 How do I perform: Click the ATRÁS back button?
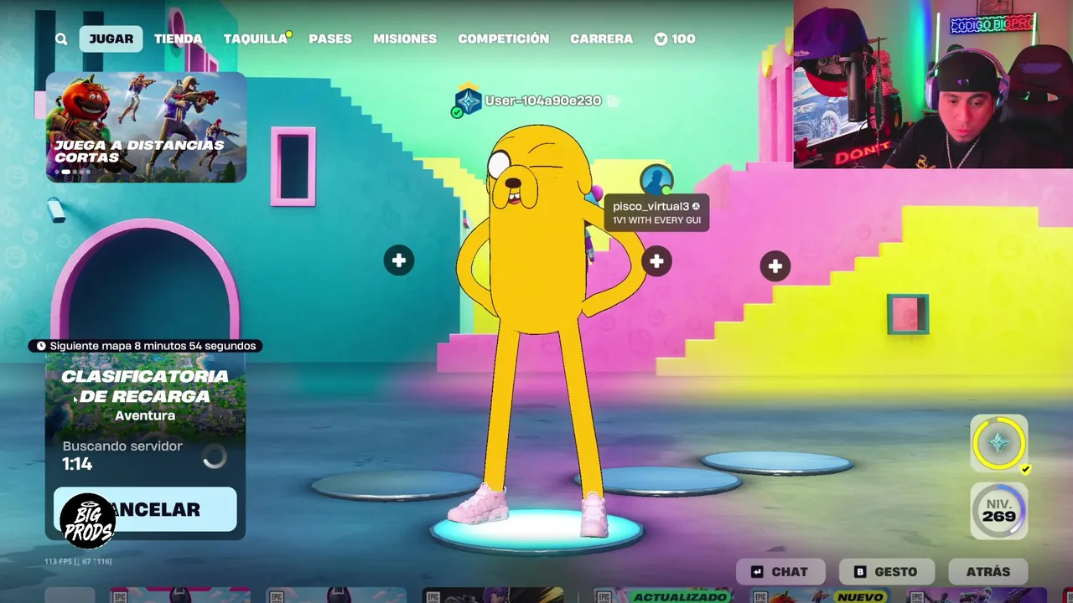click(x=988, y=572)
